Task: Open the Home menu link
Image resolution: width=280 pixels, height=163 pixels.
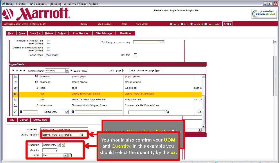Action: pyautogui.click(x=84, y=24)
